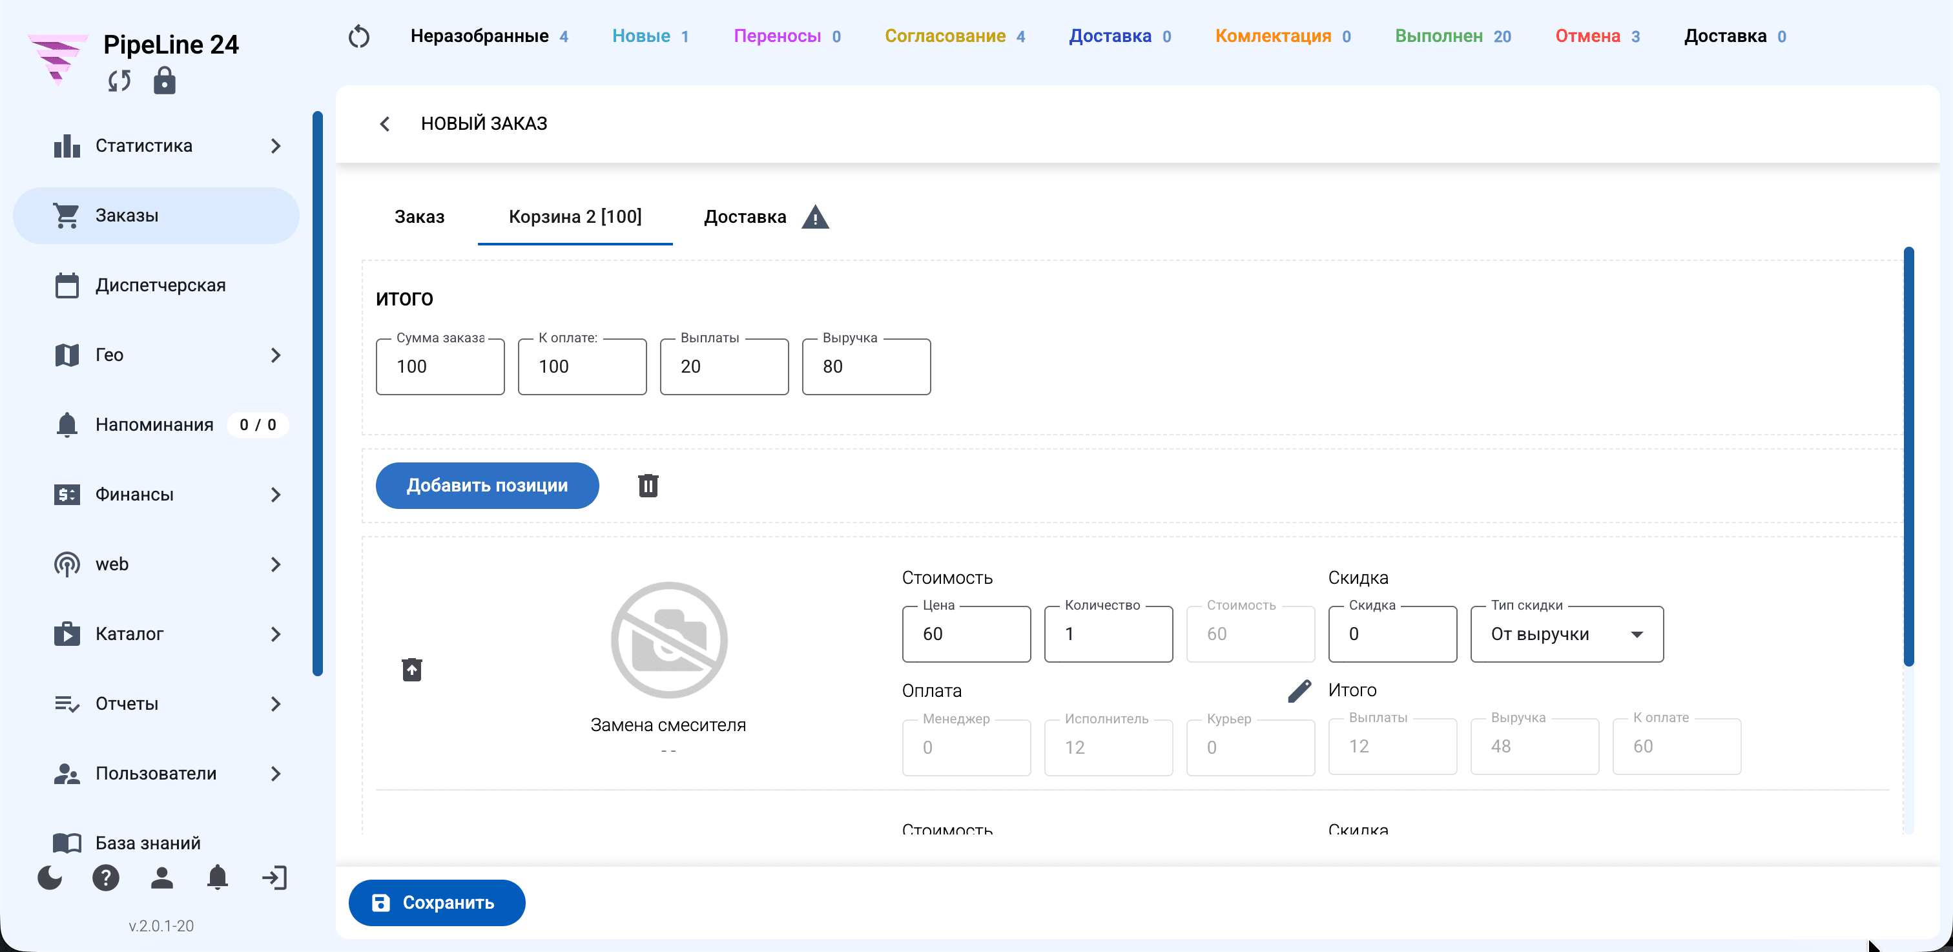Click the no-photo placeholder for Замена смесителя
This screenshot has height=952, width=1953.
click(668, 639)
